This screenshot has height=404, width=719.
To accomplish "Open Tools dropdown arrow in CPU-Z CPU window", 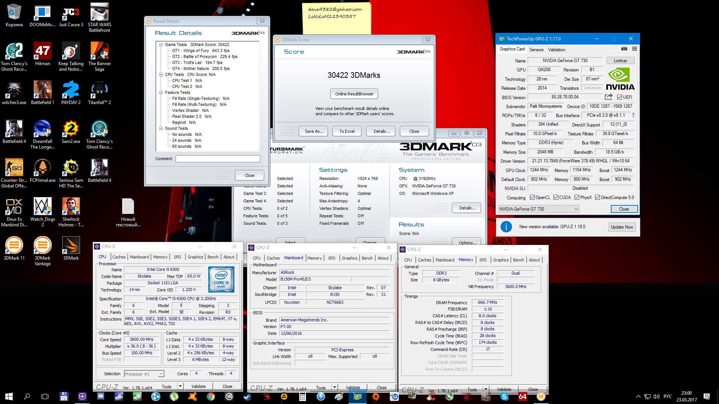I will [180, 386].
